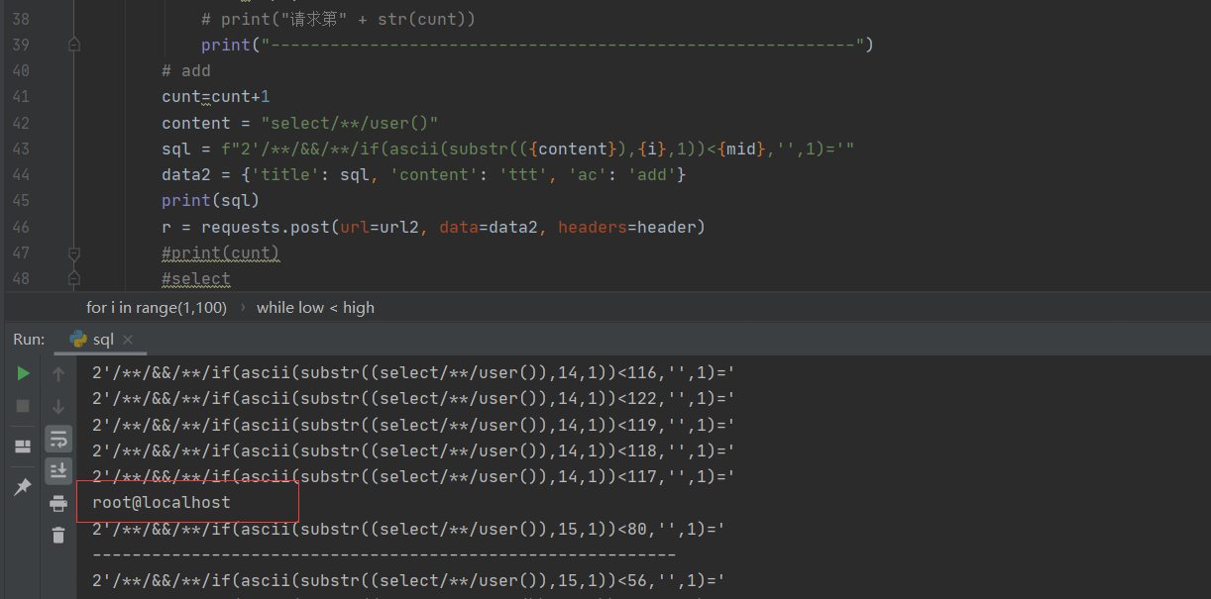Click the 'sql = f"2'/**/&&' code line
This screenshot has width=1211, height=599.
pyautogui.click(x=508, y=149)
